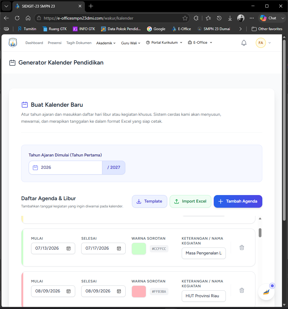Screen dimensions: 288x309
Task: Open the tab actions menu chevron
Action: pyautogui.click(x=6, y=6)
